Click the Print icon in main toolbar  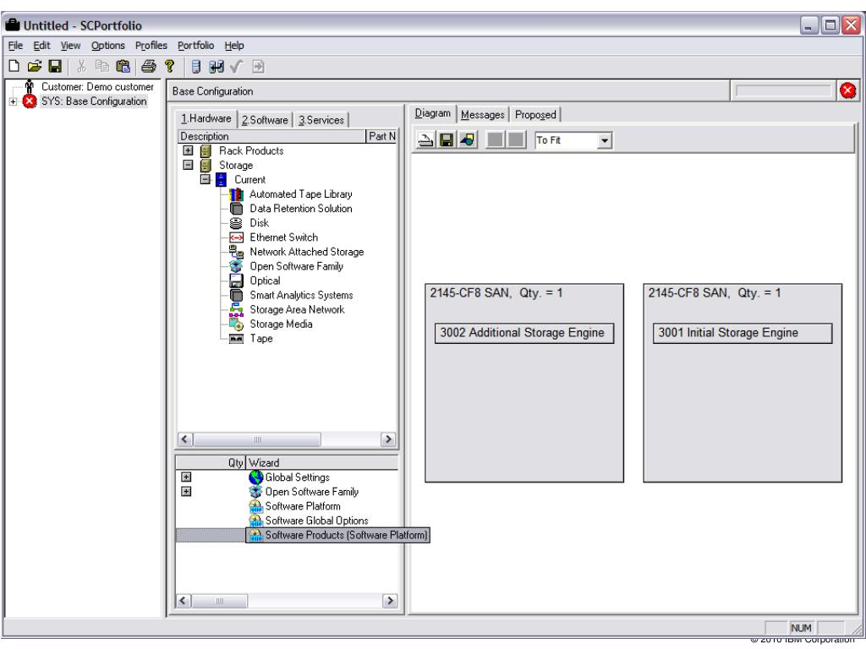tap(149, 67)
